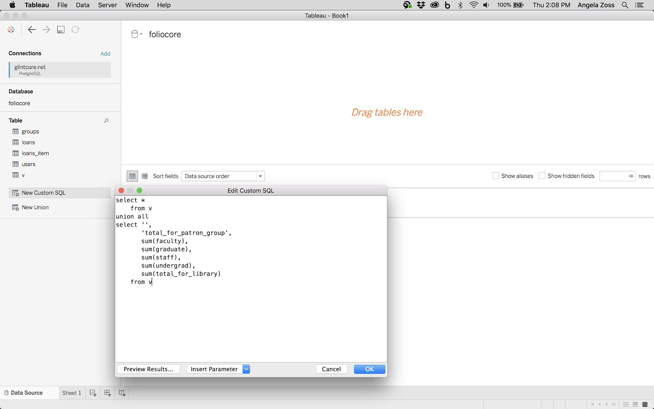Go back with the left arrow icon
Screen dimensions: 654x409
click(x=31, y=29)
